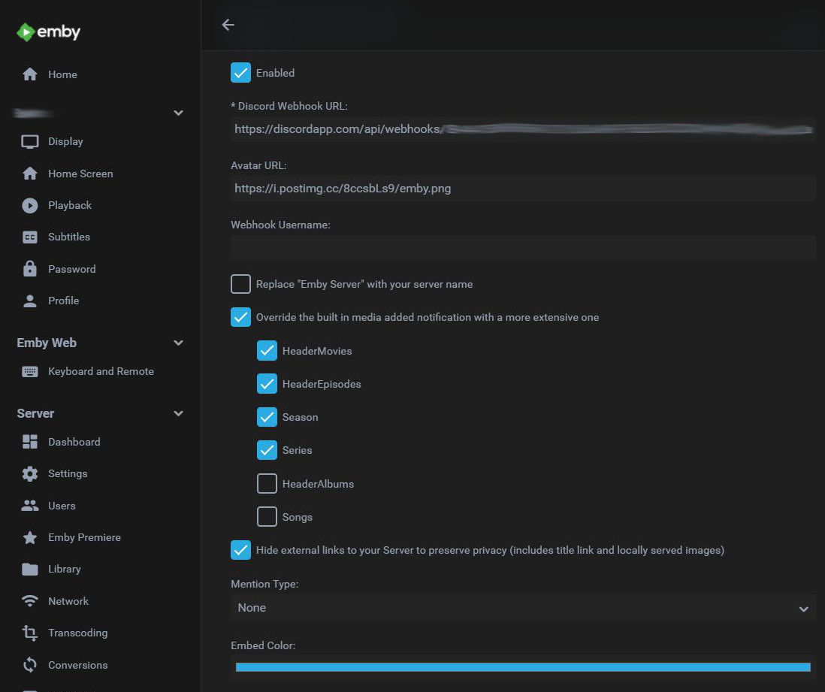Screen dimensions: 825x692
Task: Open Profile menu entry
Action: pyautogui.click(x=63, y=301)
